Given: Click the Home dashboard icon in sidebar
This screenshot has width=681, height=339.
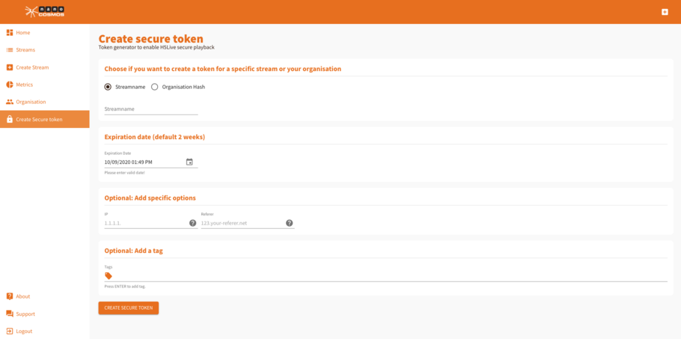Looking at the screenshot, I should pyautogui.click(x=10, y=33).
